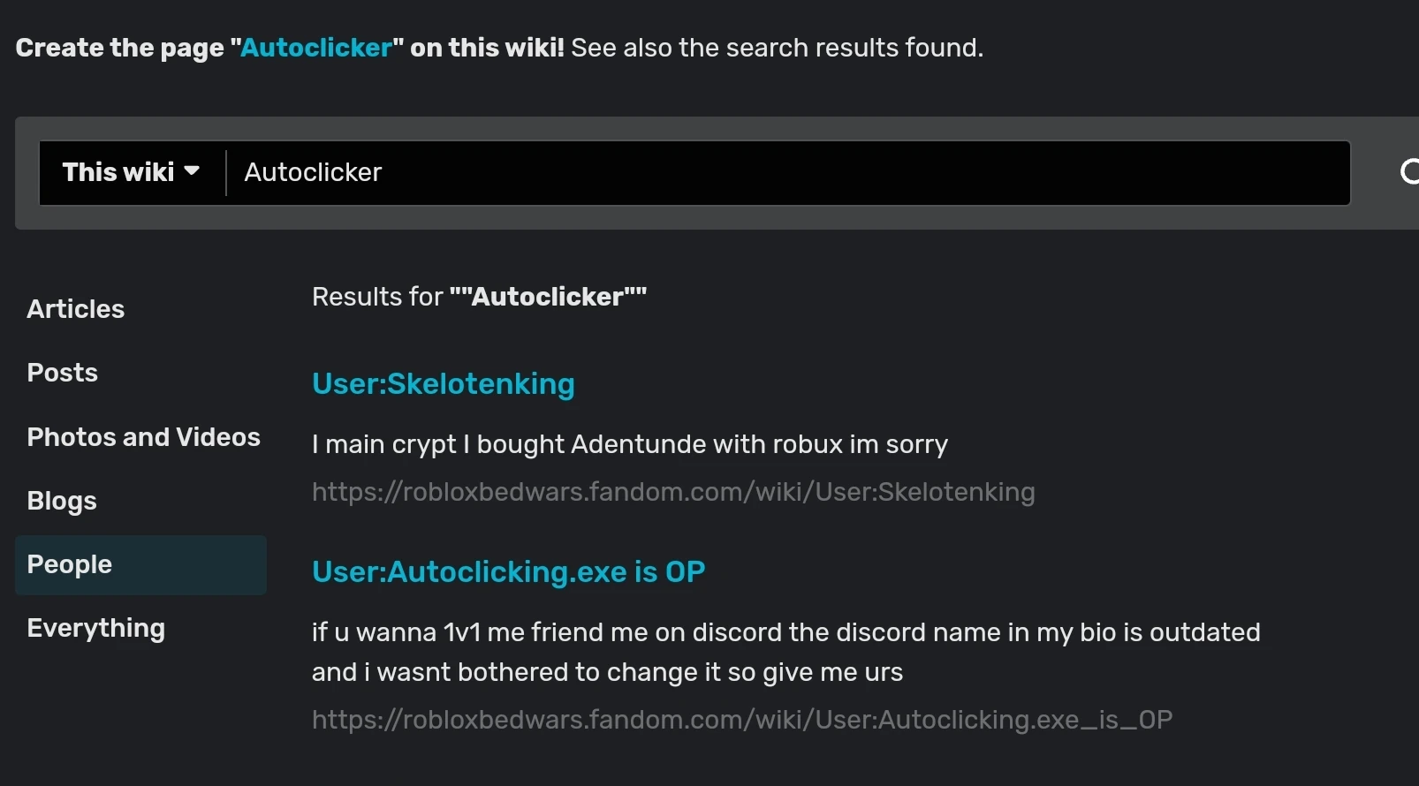
Task: Filter search results by Blogs
Action: pos(62,500)
